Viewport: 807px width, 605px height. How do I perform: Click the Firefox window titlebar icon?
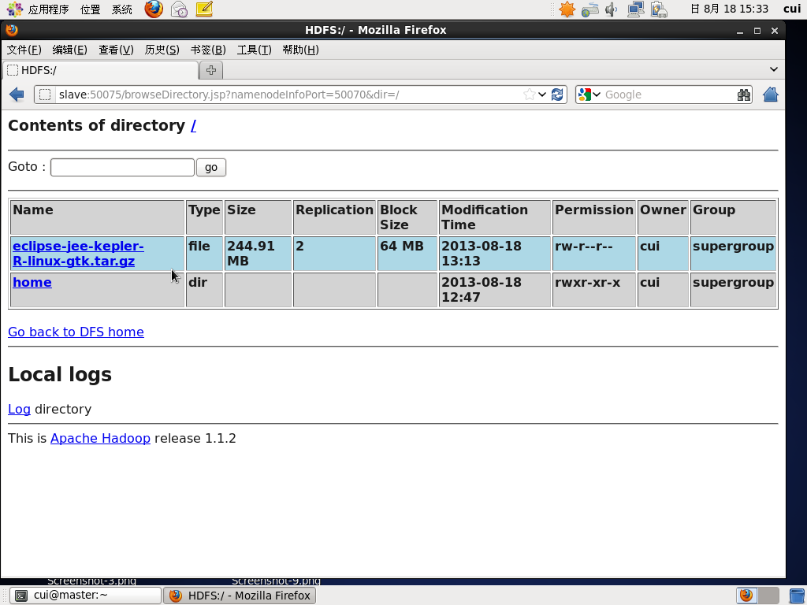[12, 30]
